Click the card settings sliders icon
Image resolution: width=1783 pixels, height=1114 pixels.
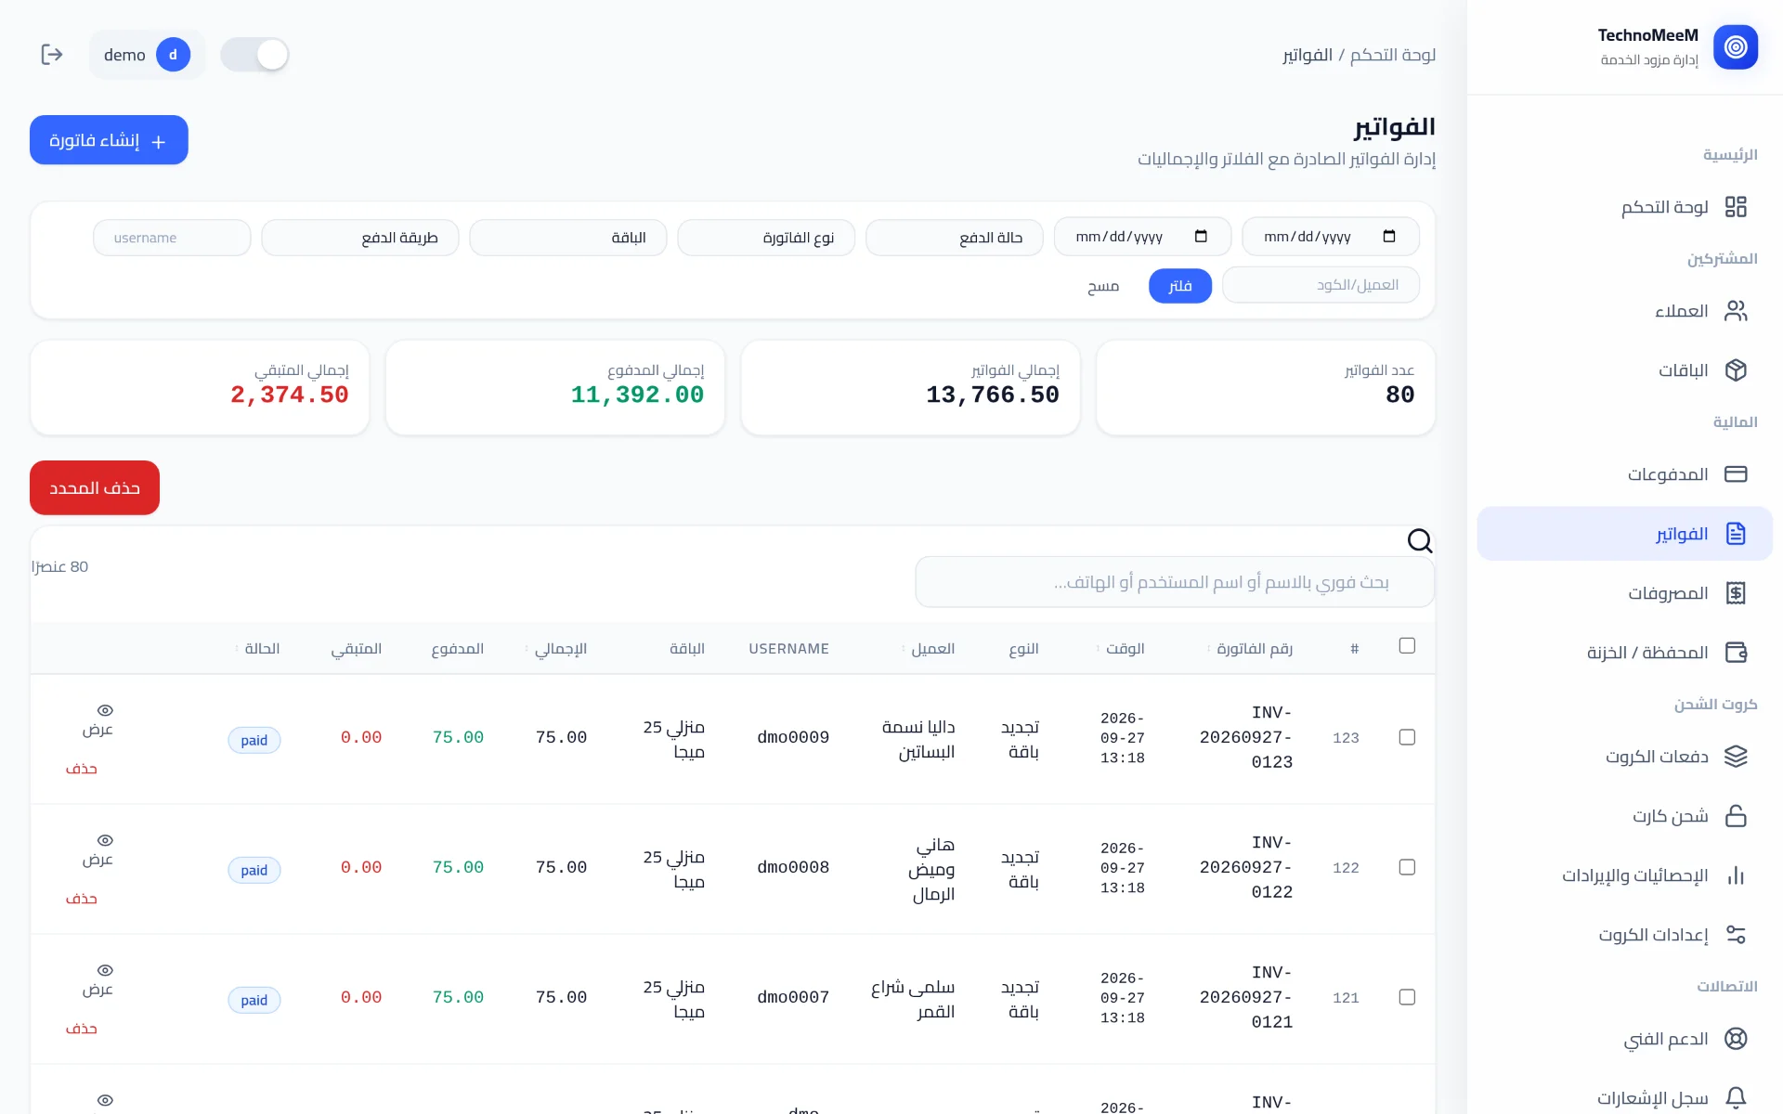tap(1735, 935)
